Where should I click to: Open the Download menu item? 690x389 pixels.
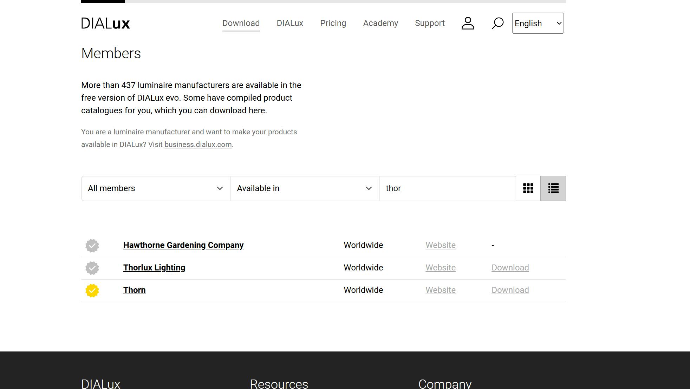tap(241, 23)
